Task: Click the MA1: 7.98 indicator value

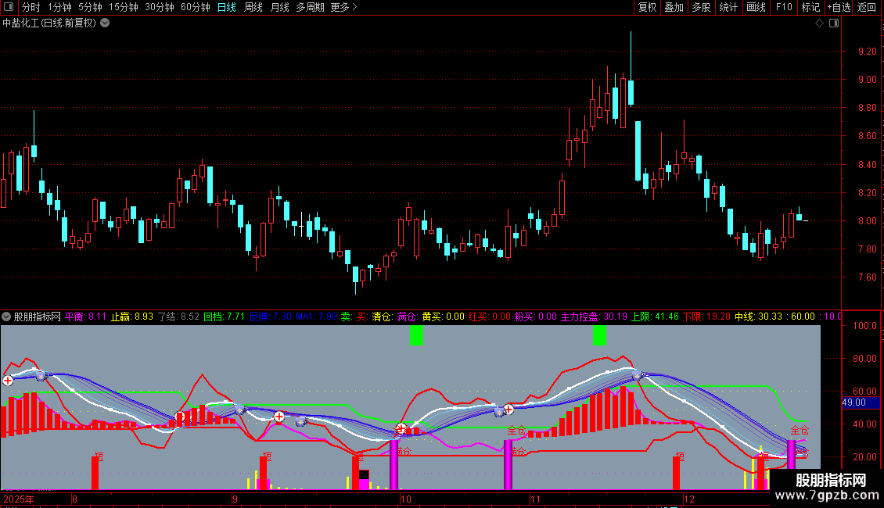Action: [316, 317]
